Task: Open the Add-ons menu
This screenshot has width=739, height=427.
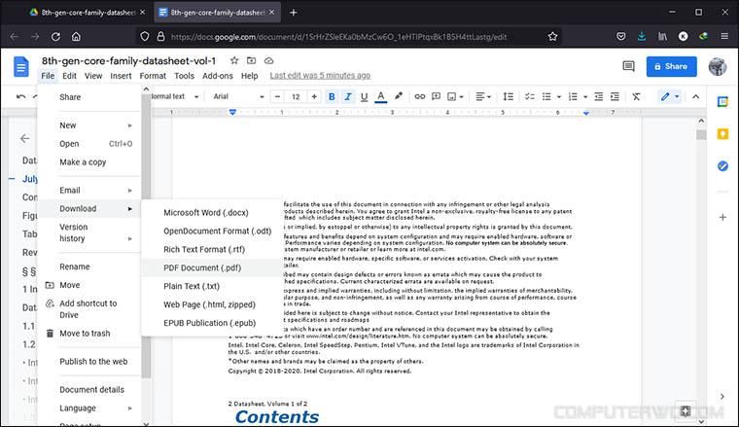Action: pos(217,76)
